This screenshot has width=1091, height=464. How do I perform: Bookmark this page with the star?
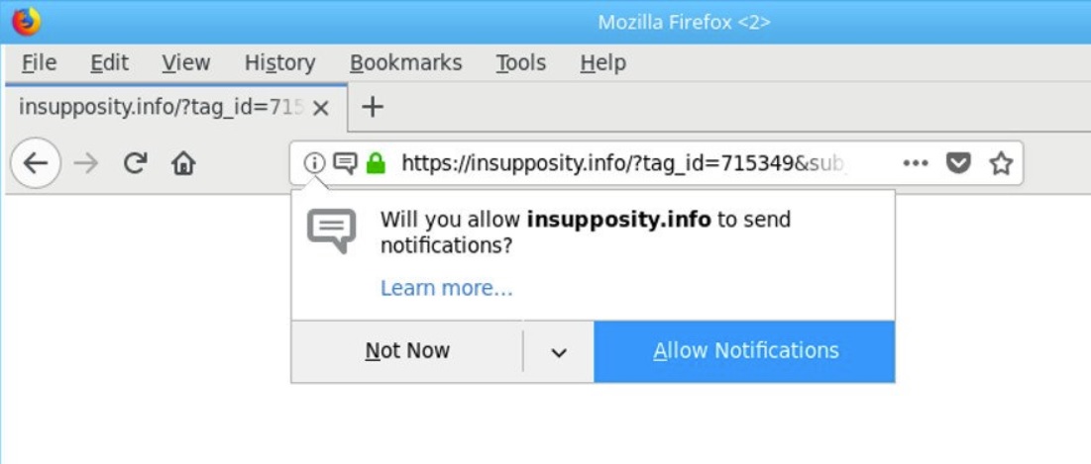pos(1001,164)
